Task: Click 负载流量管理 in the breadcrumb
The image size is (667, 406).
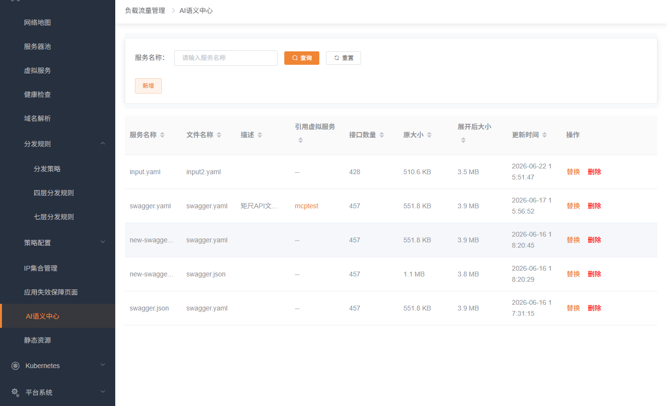Action: 145,11
